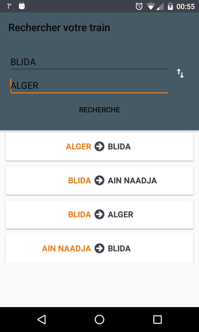199x332 pixels.
Task: Tap the Wi-Fi signal status icon
Action: pos(150,6)
